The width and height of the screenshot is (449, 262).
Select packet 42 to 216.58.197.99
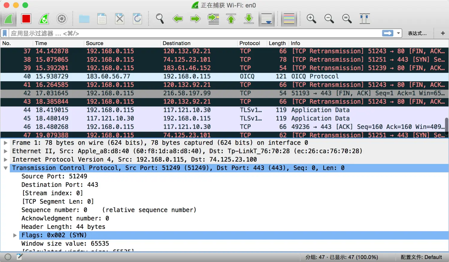[223, 93]
